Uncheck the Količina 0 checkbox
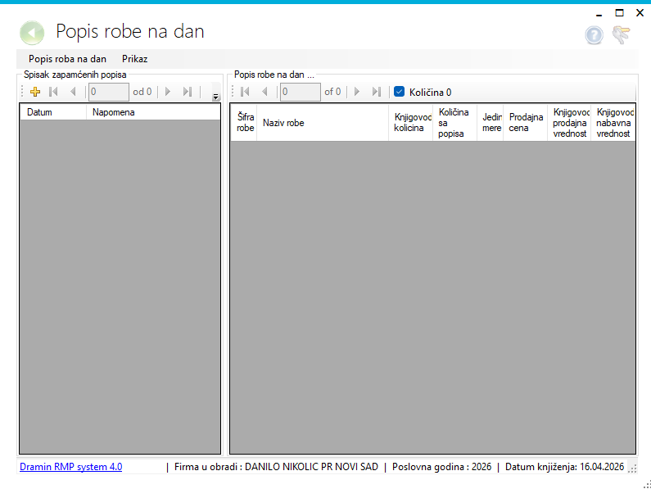The image size is (651, 489). [x=400, y=92]
